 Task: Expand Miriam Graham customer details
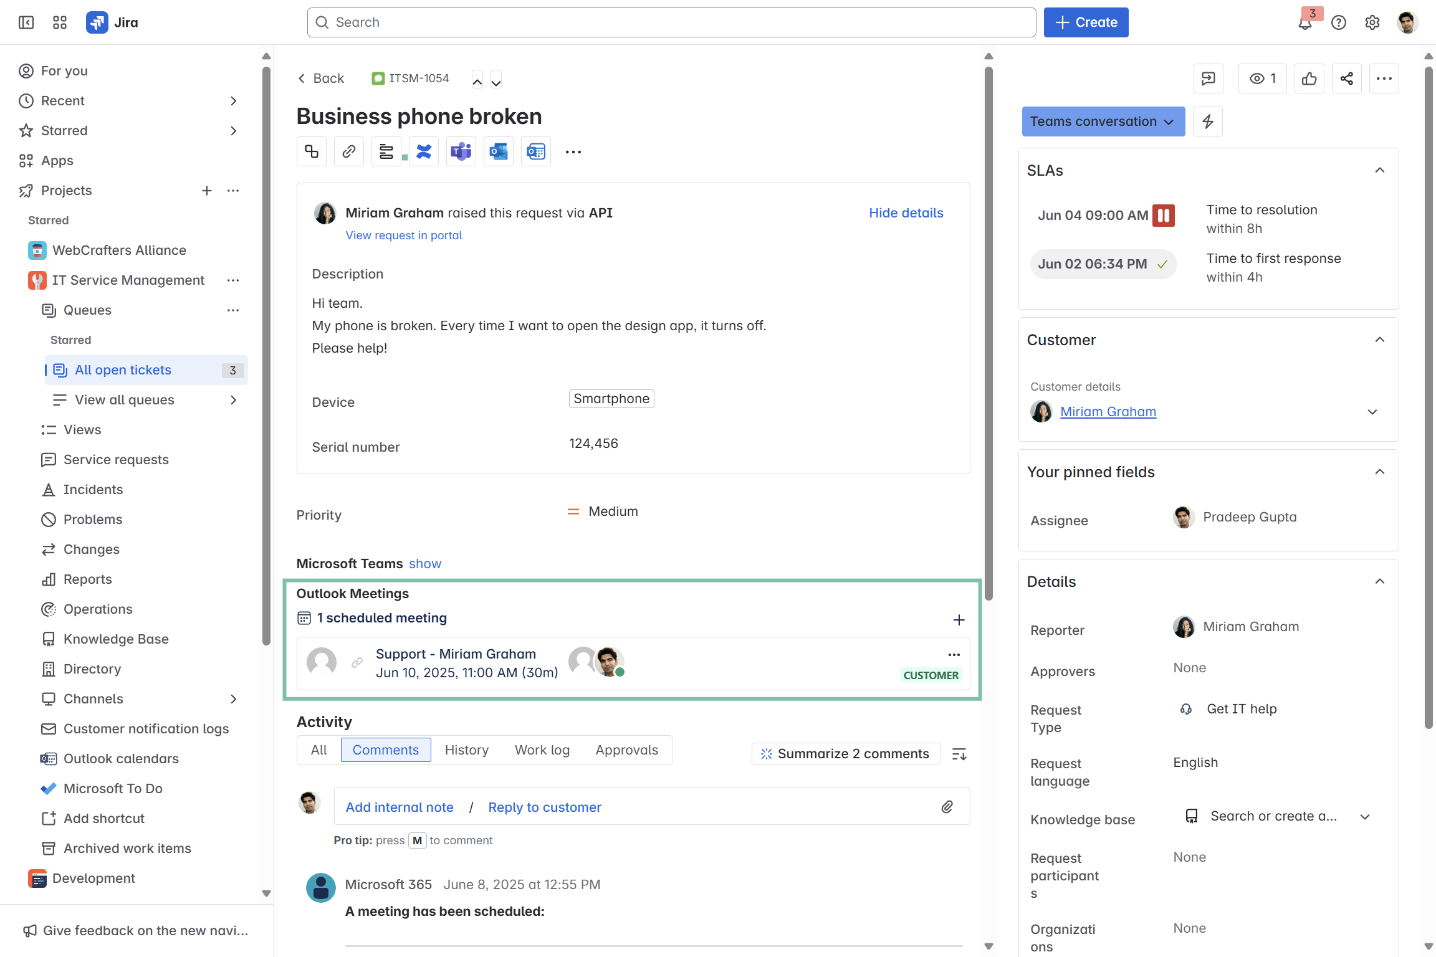(x=1372, y=412)
